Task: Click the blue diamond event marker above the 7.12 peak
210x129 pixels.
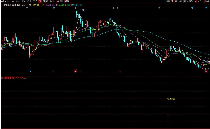Action: (x=75, y=8)
